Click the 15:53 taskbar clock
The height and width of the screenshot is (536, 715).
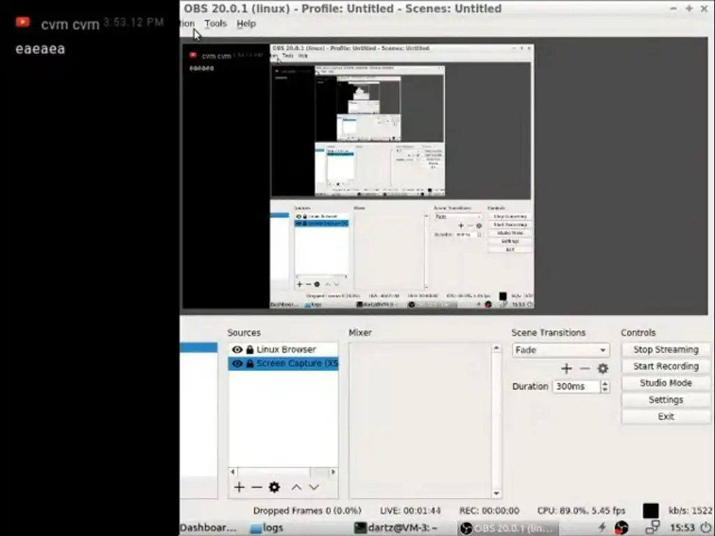click(x=683, y=528)
